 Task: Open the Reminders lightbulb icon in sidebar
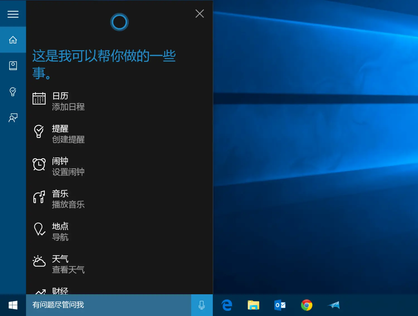point(13,92)
